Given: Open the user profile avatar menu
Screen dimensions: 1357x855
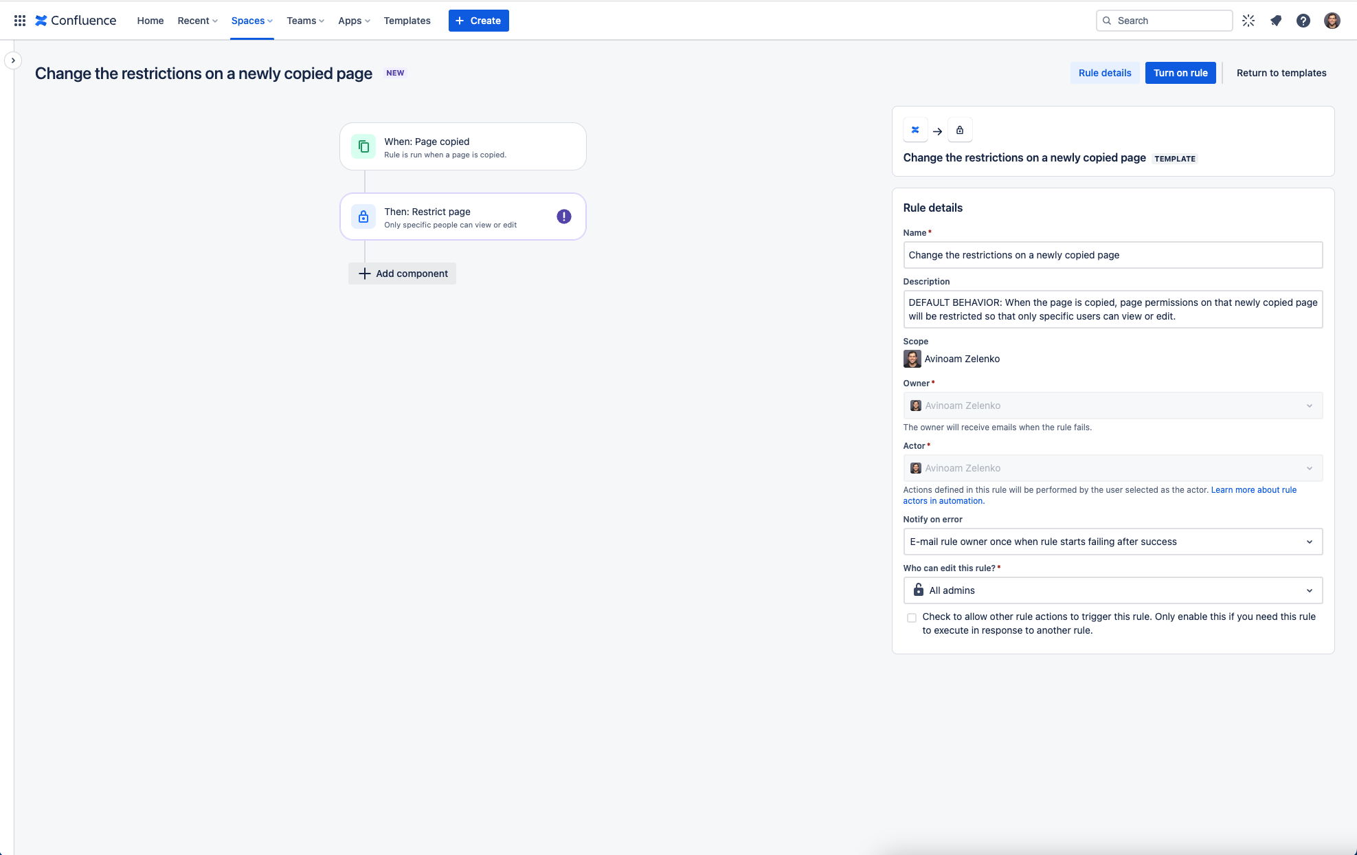Looking at the screenshot, I should pos(1332,21).
